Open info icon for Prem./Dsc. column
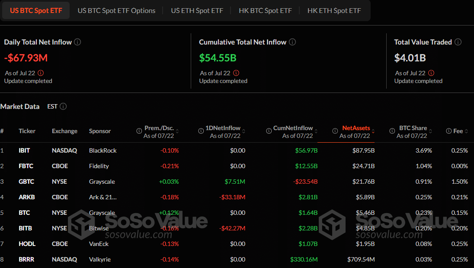The width and height of the screenshot is (474, 268). (139, 131)
